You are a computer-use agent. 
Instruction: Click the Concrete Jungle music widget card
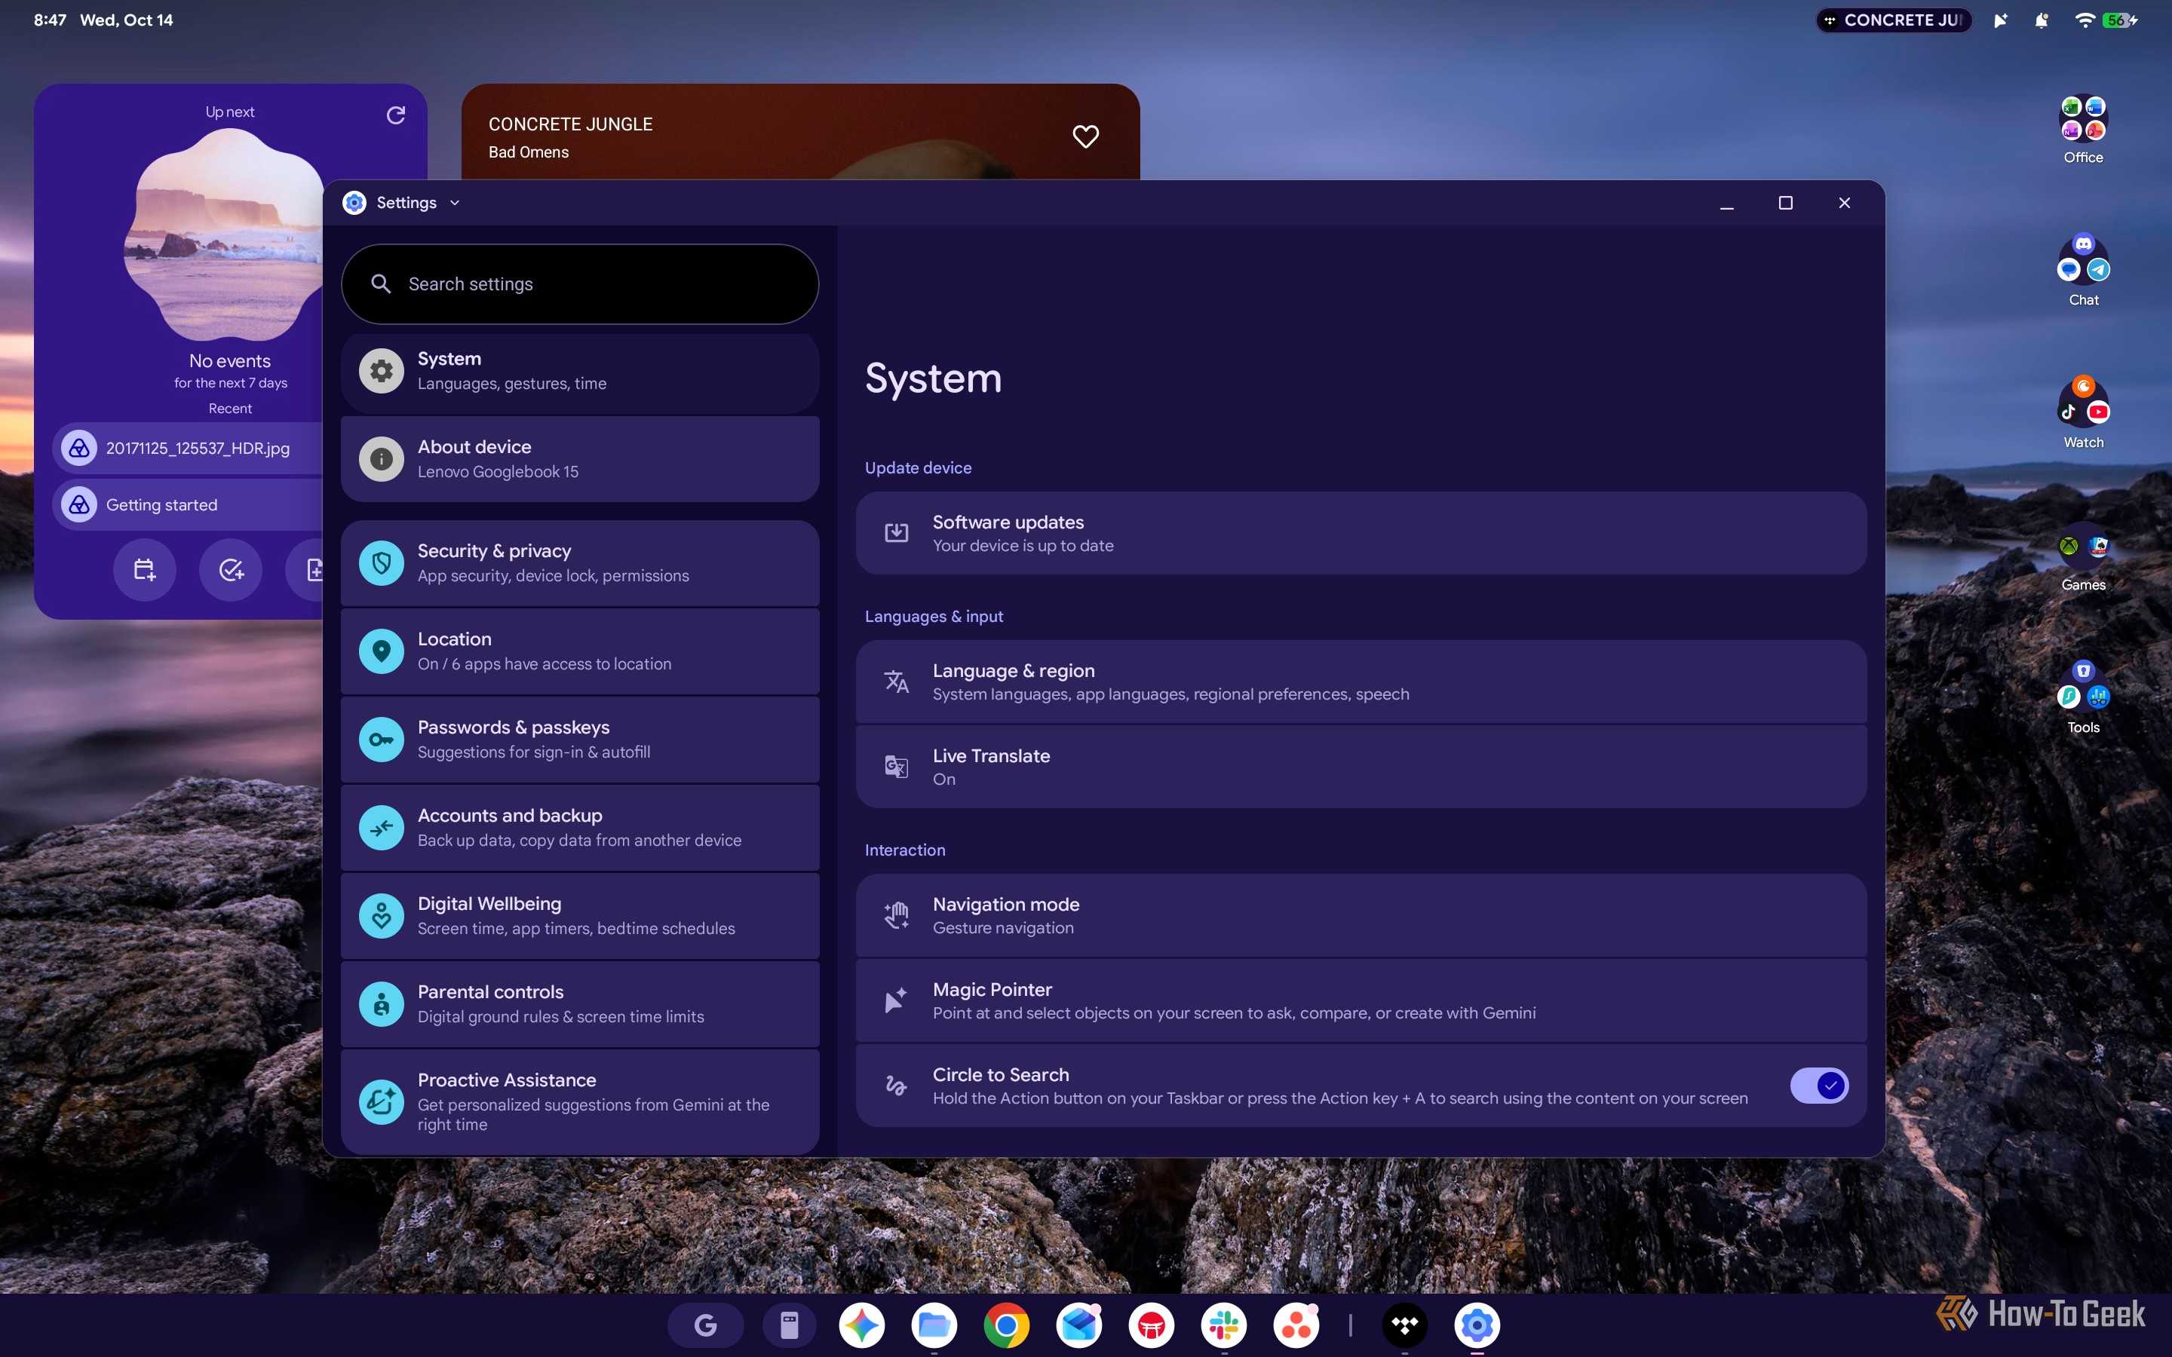pos(799,133)
